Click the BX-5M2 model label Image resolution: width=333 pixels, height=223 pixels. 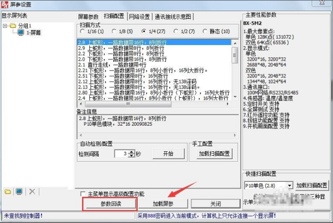[x=253, y=23]
